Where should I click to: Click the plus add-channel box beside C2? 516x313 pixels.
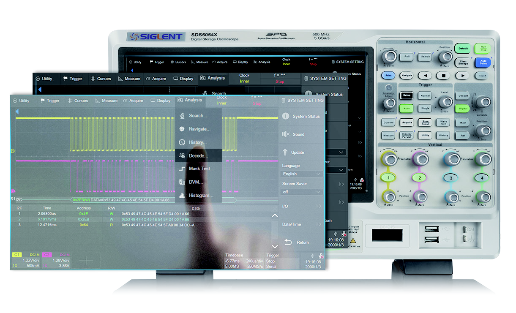point(86,261)
